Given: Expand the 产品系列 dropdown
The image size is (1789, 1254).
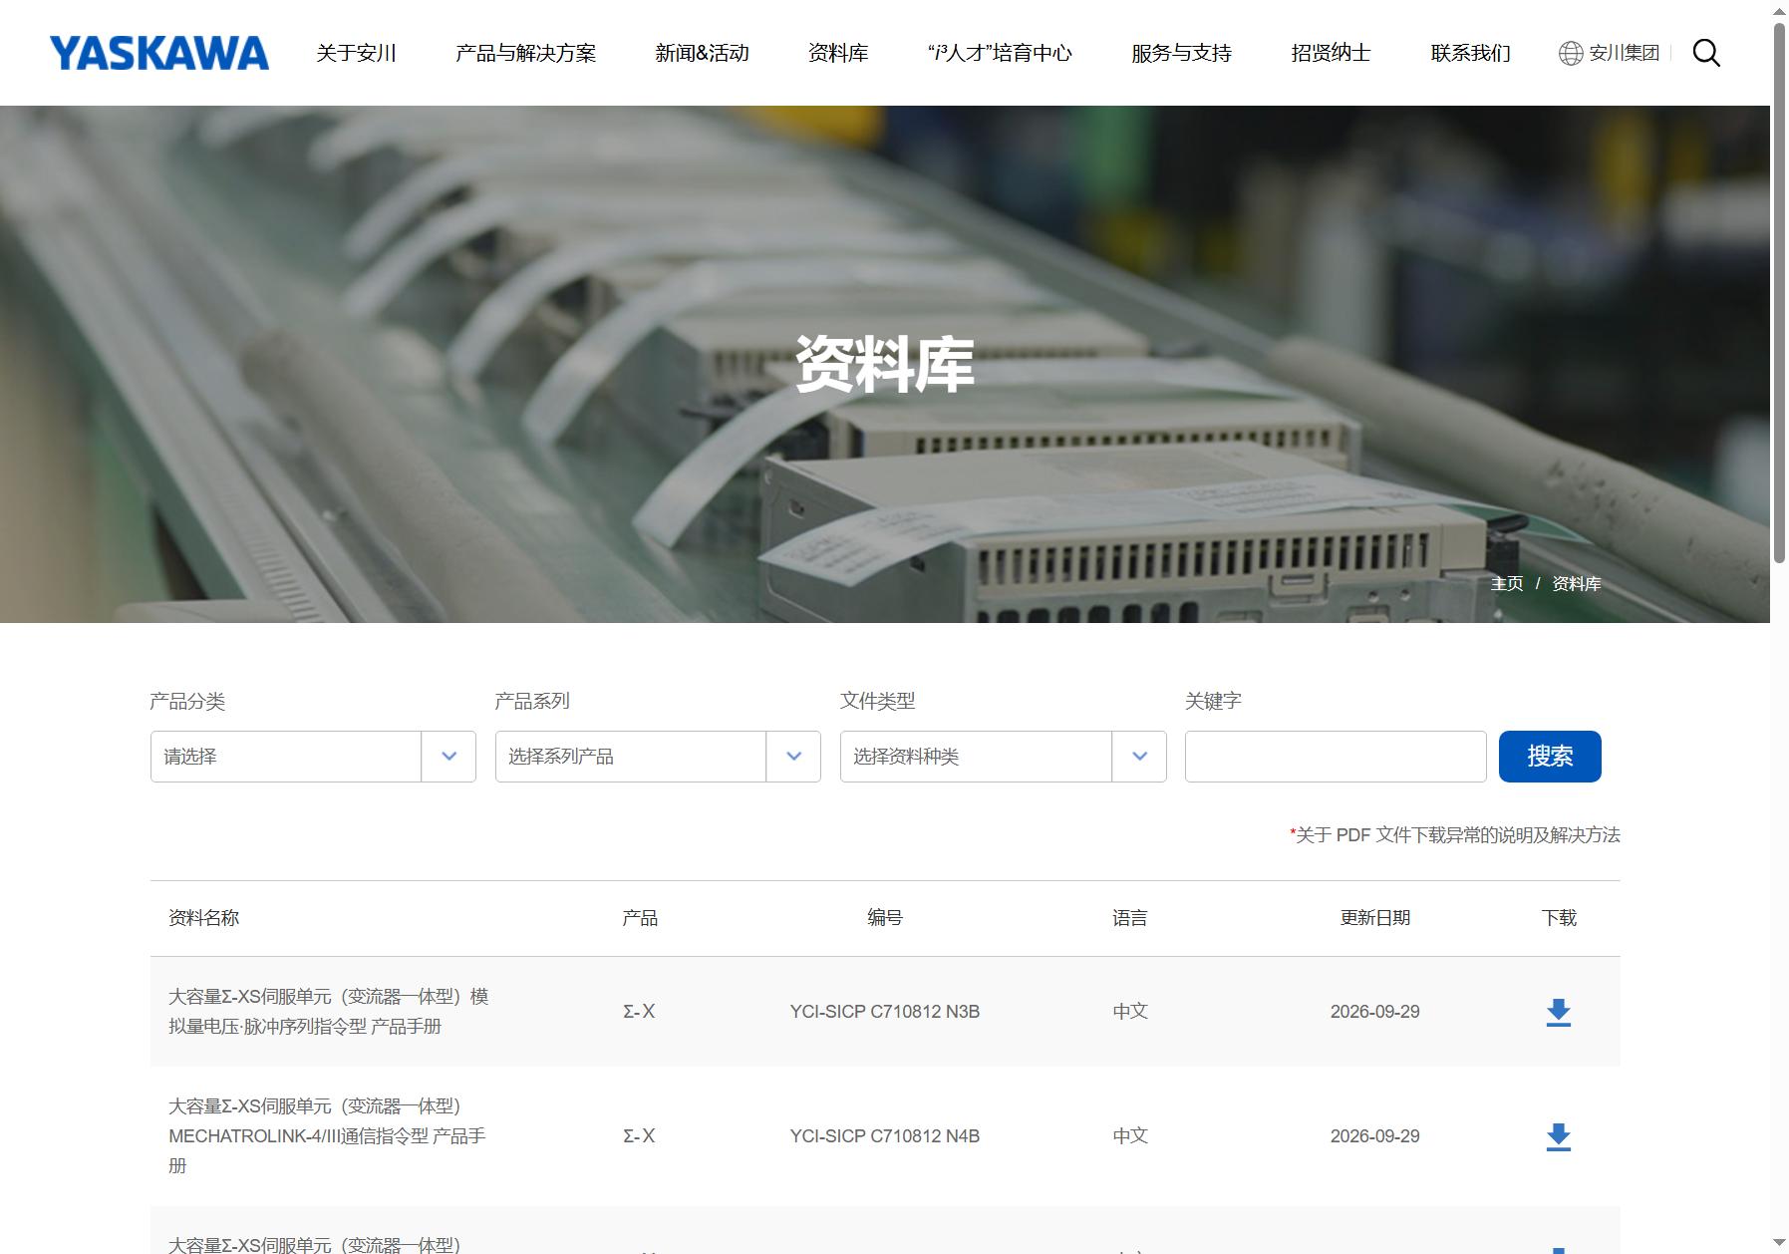Looking at the screenshot, I should tap(658, 757).
